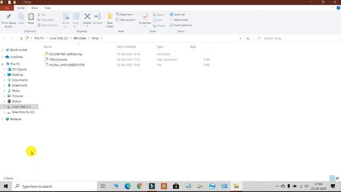This screenshot has width=341, height=192.
Task: Click the red Delete icon
Action: [x=87, y=17]
